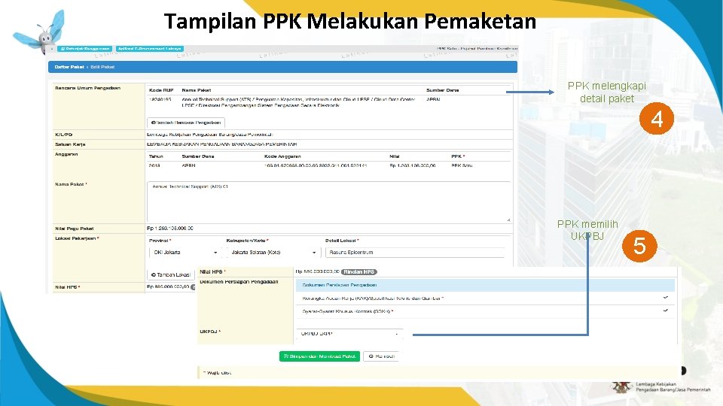Click the Kembali button

click(x=382, y=356)
